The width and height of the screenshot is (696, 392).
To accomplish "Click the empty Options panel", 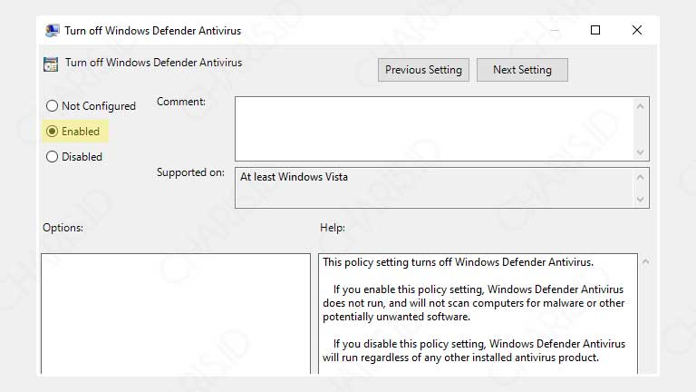I will point(176,313).
